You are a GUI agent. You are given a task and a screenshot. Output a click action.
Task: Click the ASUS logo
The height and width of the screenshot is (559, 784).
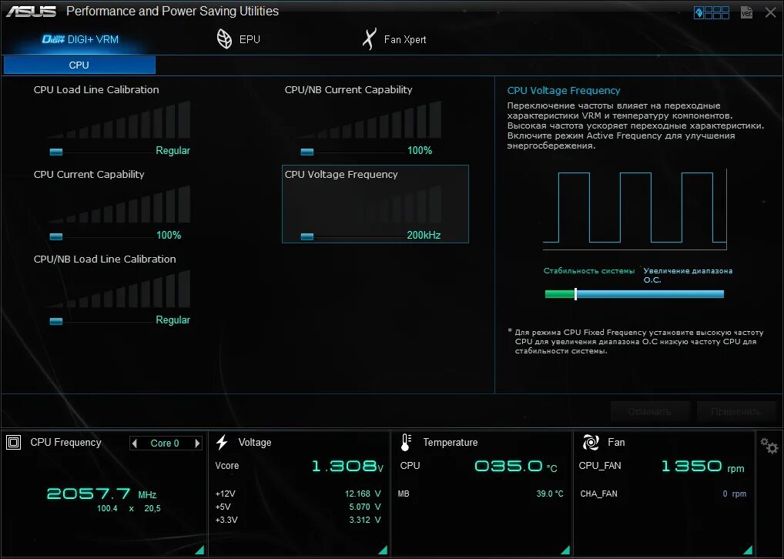pyautogui.click(x=31, y=12)
